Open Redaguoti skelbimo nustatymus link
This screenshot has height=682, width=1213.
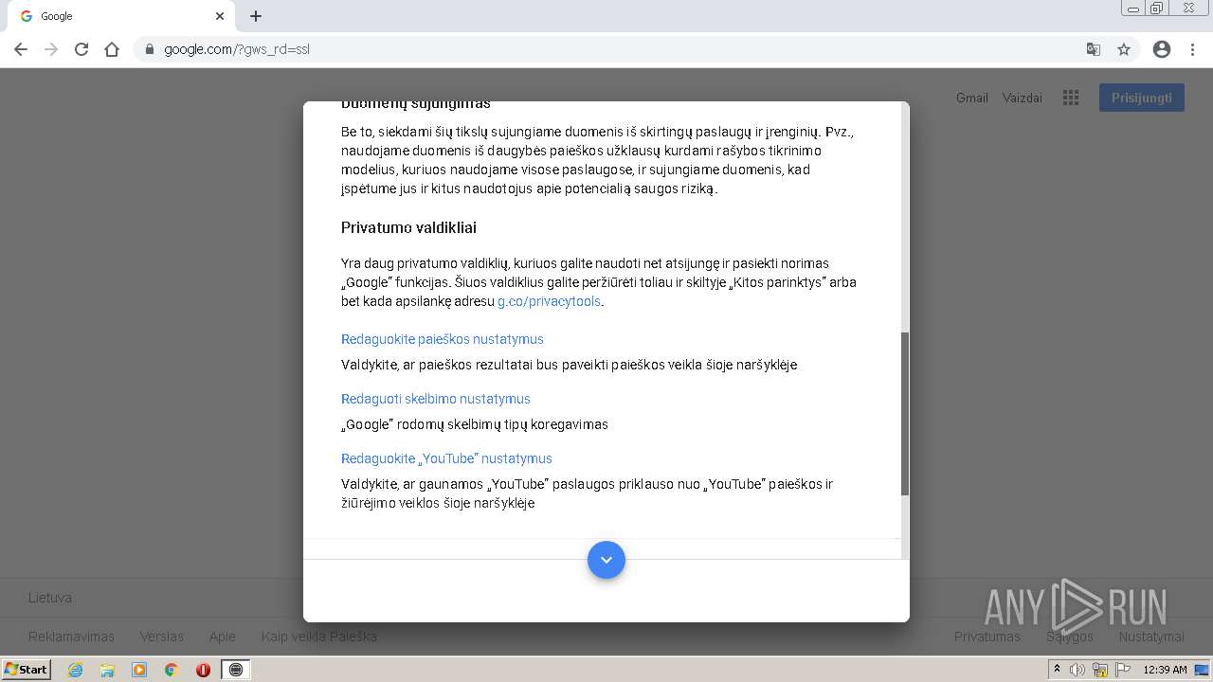tap(436, 399)
